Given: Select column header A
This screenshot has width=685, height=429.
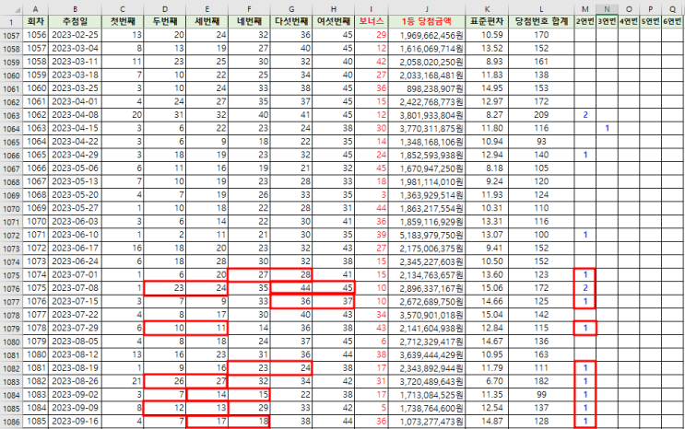Looking at the screenshot, I should tap(35, 9).
